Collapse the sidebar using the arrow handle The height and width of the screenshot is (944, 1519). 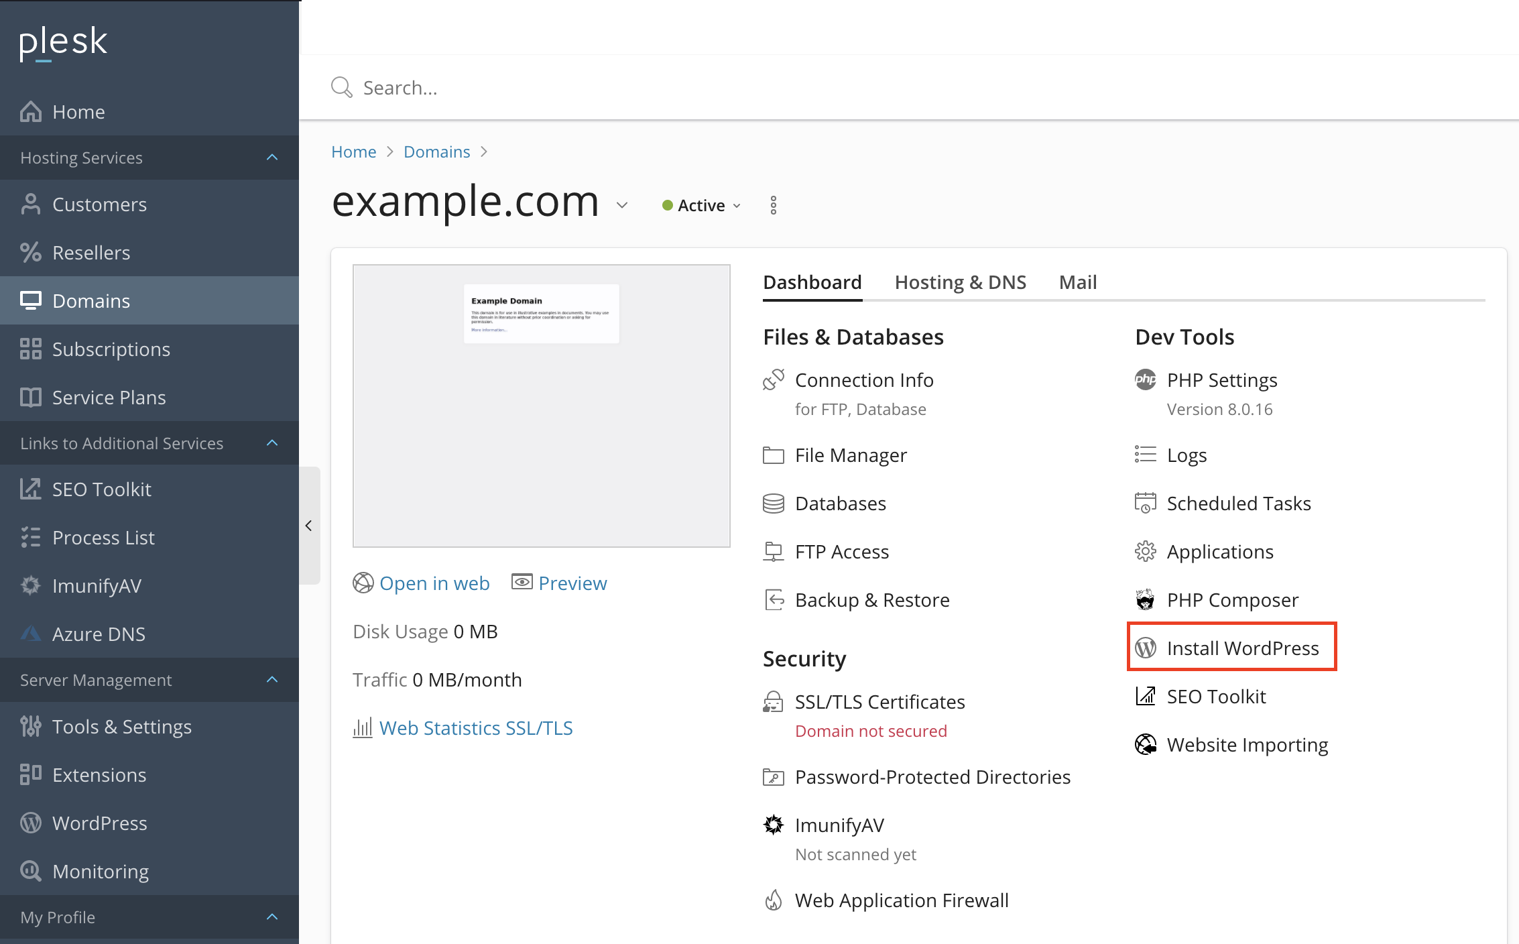point(309,526)
